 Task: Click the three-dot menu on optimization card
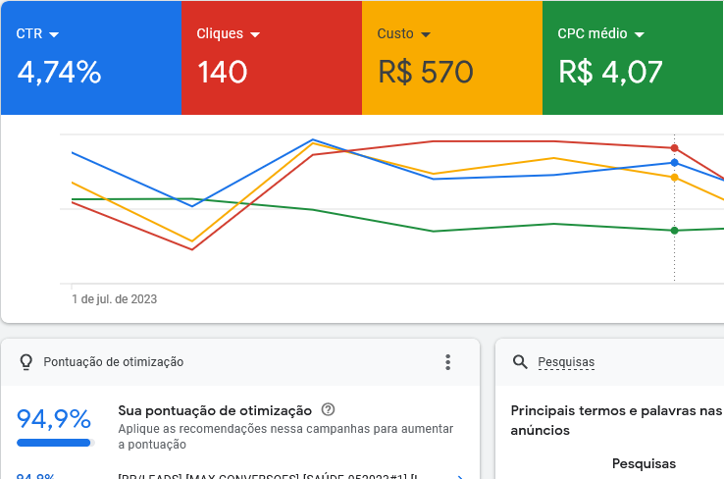(x=447, y=362)
